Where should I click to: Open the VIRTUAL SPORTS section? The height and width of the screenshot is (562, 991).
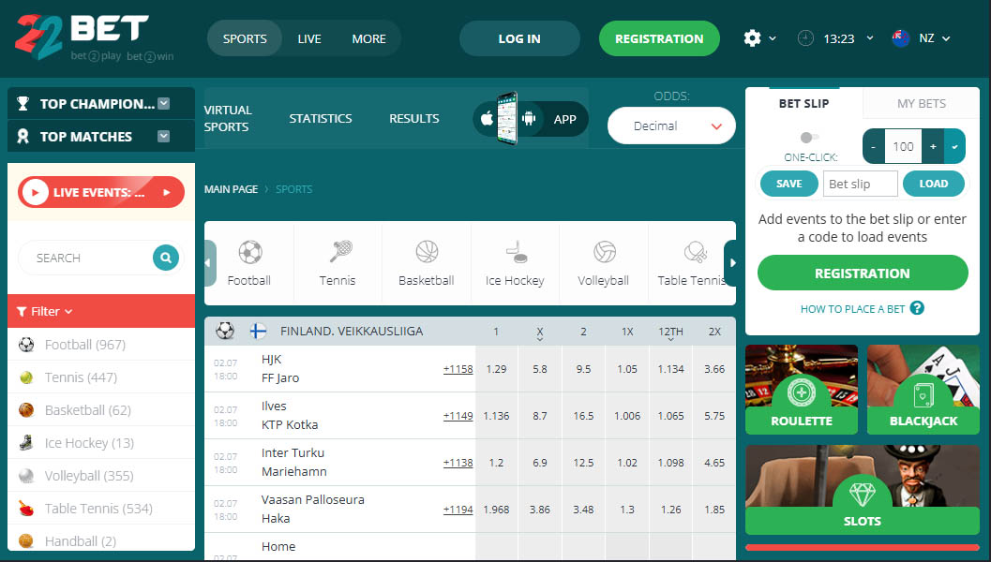(228, 118)
